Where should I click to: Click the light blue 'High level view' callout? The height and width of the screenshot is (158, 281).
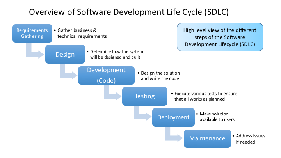click(220, 37)
